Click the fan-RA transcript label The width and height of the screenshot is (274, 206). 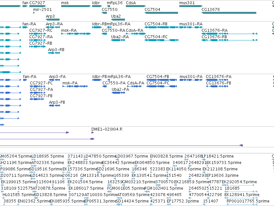click(x=29, y=24)
